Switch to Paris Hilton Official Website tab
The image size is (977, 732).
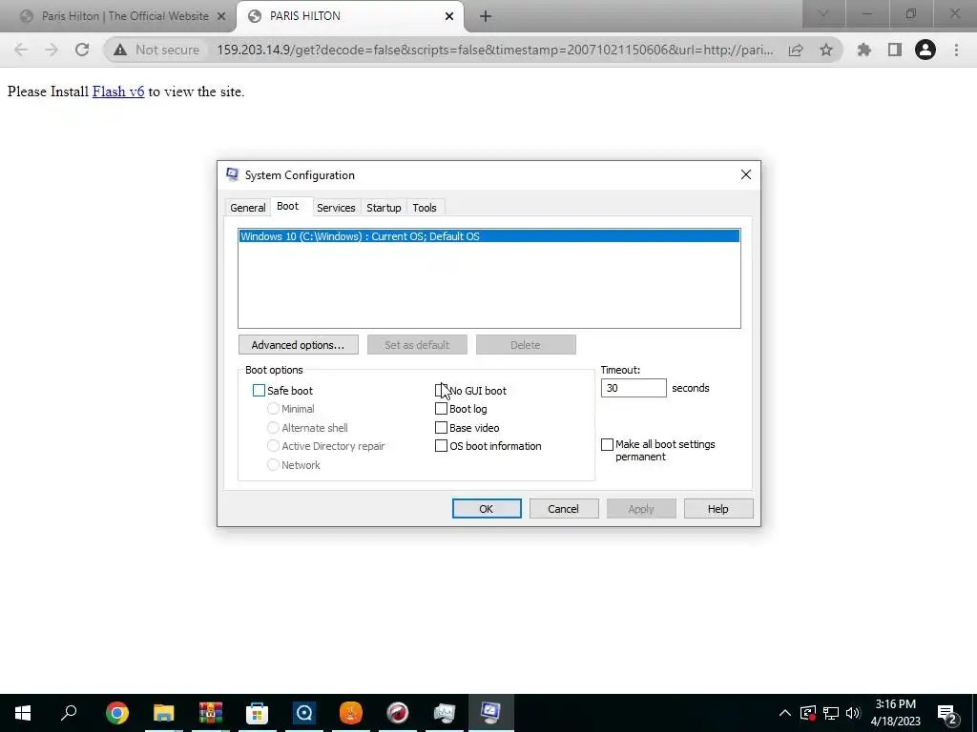[118, 16]
